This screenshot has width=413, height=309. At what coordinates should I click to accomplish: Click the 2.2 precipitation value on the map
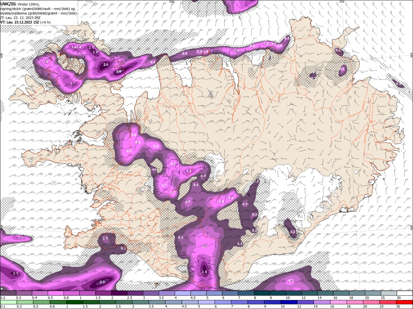95,52
